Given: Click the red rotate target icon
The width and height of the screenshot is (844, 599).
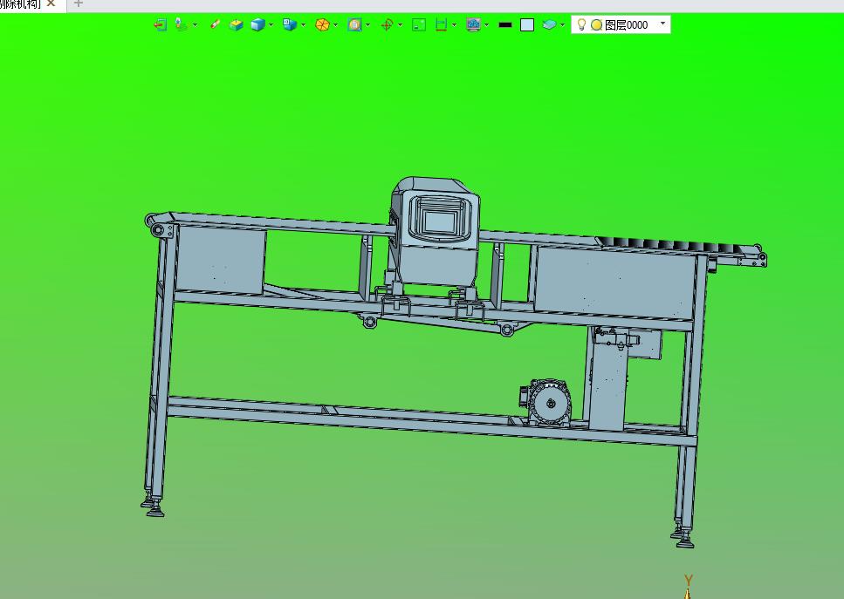Looking at the screenshot, I should tap(387, 24).
